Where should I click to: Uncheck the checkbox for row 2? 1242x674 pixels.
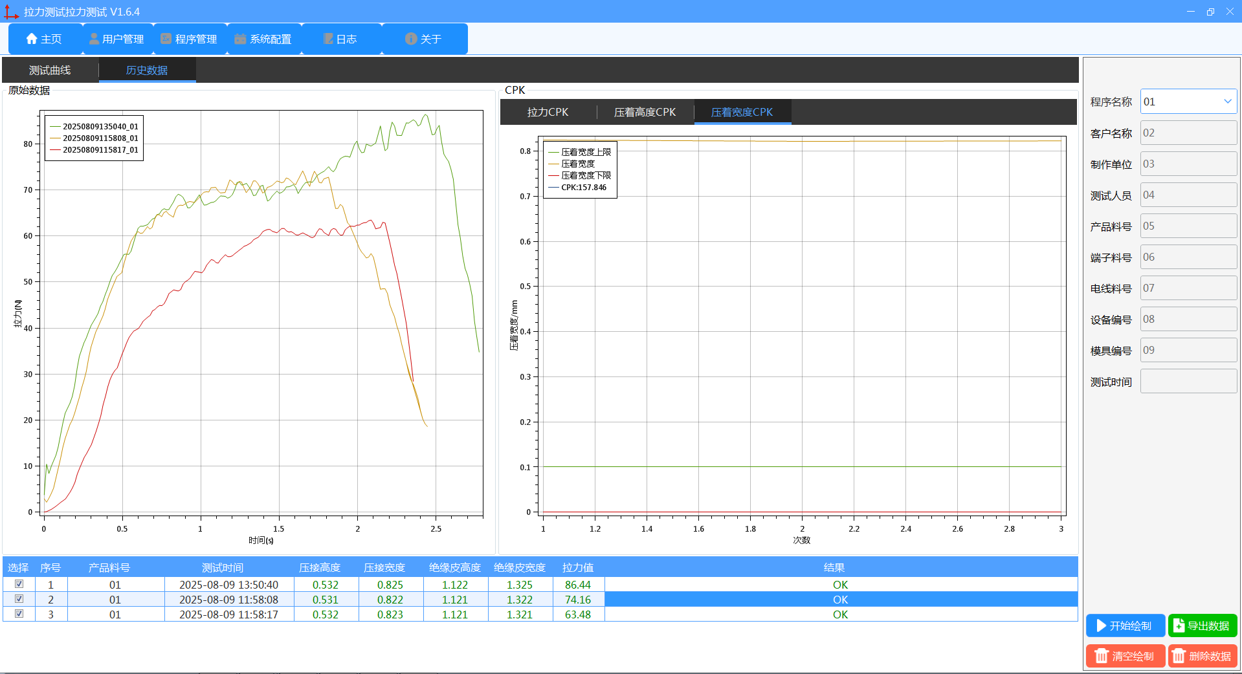pyautogui.click(x=19, y=599)
